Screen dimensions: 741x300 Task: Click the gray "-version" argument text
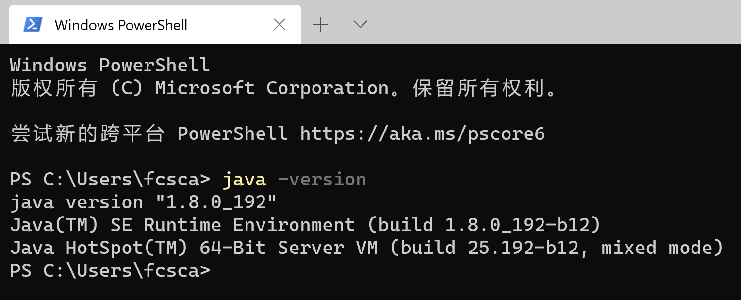(322, 180)
